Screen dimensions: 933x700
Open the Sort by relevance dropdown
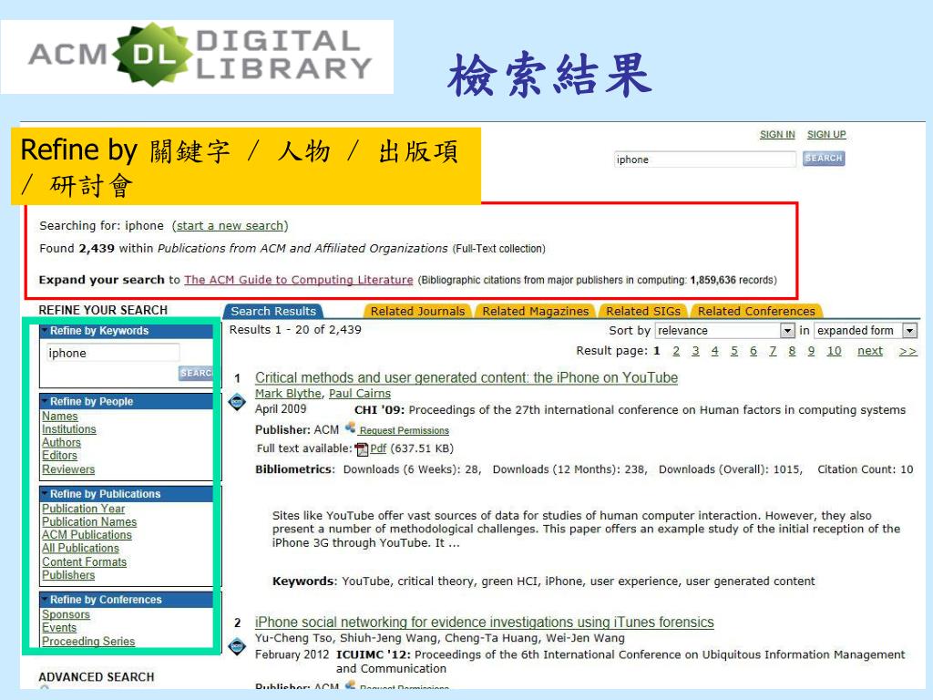click(x=724, y=330)
